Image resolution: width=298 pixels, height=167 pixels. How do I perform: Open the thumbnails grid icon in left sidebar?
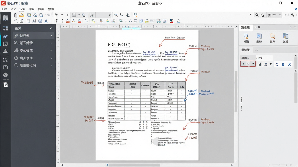[6, 28]
